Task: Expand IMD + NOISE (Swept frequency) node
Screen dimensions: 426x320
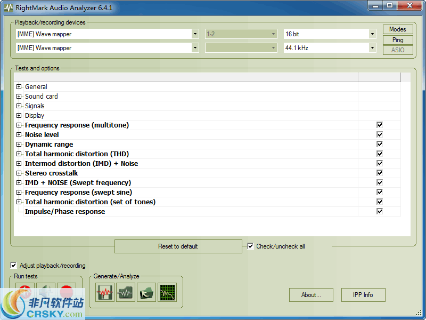Action: click(19, 182)
